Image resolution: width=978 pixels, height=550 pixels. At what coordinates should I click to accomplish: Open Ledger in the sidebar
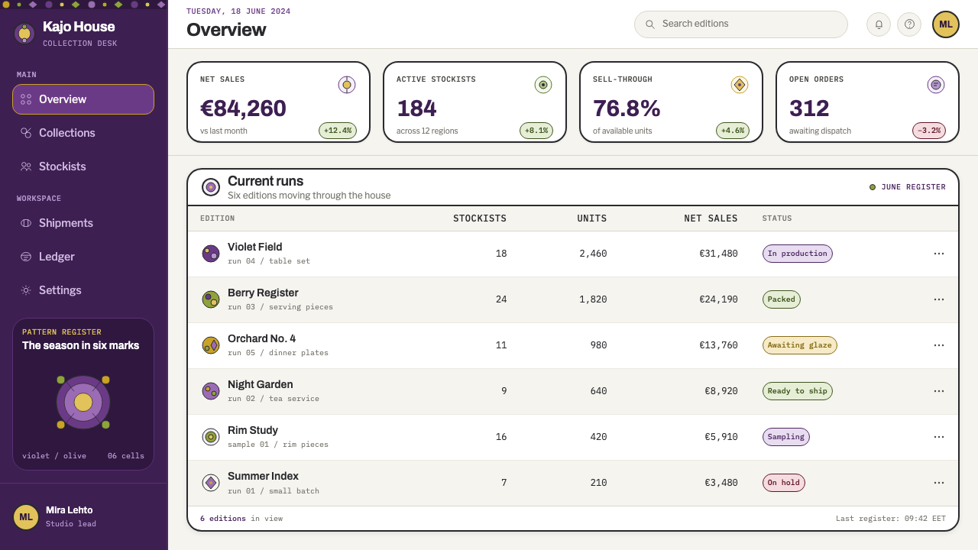pos(83,257)
